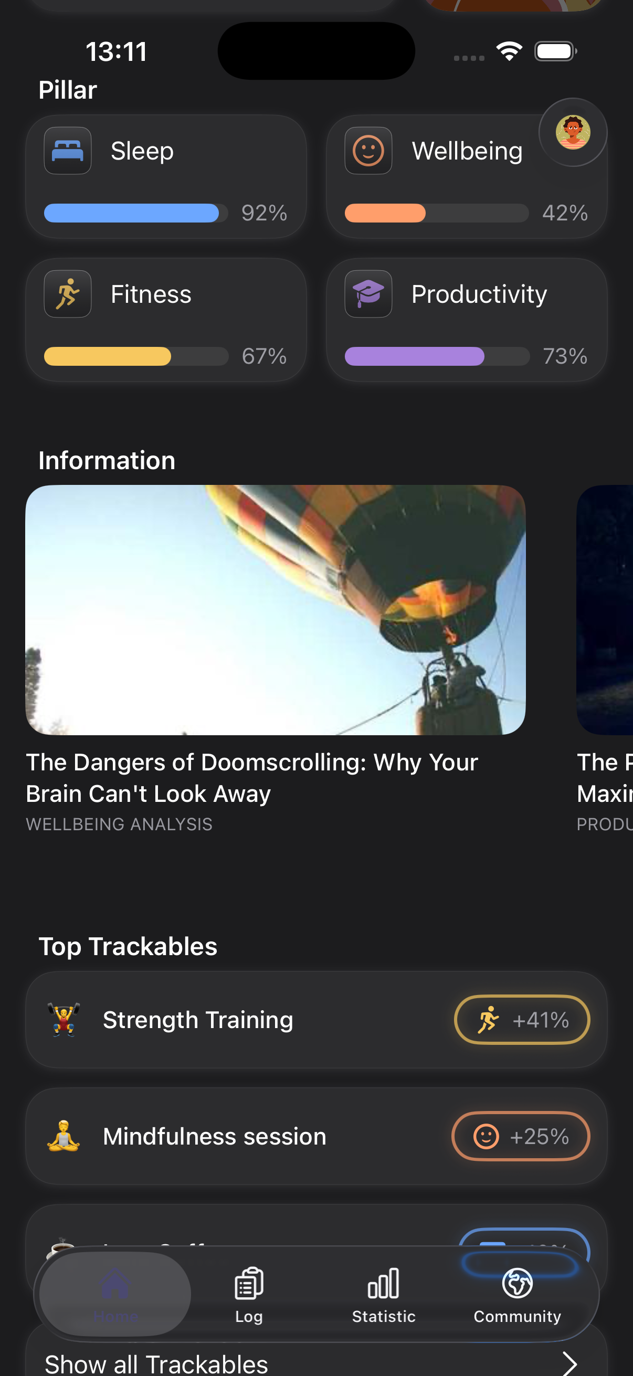Screen dimensions: 633x1376
Task: Tap the Community globe icon
Action: (x=516, y=1283)
